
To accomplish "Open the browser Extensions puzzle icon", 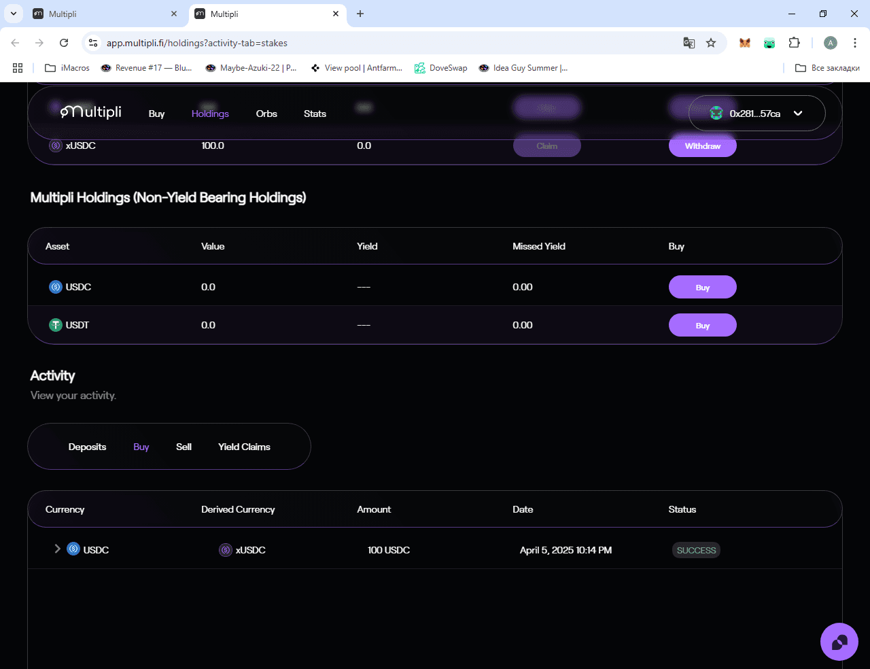I will (794, 43).
